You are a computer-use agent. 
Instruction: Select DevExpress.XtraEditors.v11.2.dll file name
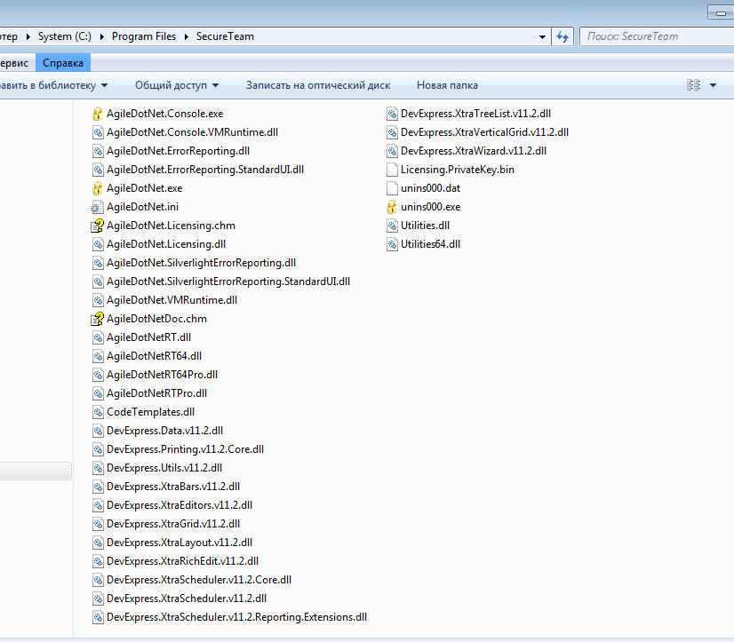180,505
